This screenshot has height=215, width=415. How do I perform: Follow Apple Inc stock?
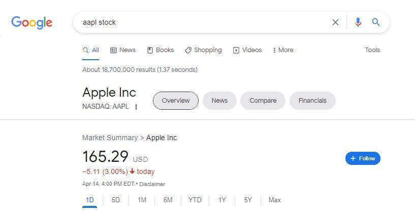pyautogui.click(x=363, y=158)
